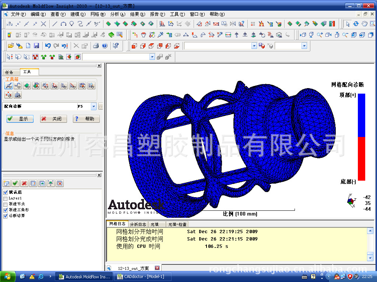The height and width of the screenshot is (282, 377).
Task: Close the tools panel with its X
Action: point(99,66)
